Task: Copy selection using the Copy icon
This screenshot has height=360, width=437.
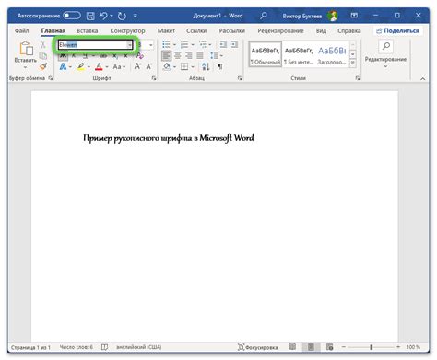Action: point(43,55)
